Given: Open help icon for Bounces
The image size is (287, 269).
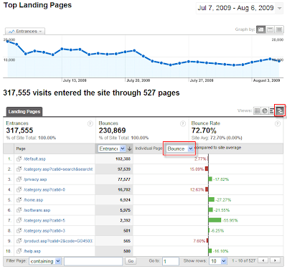Looking at the screenshot, I should coord(183,123).
